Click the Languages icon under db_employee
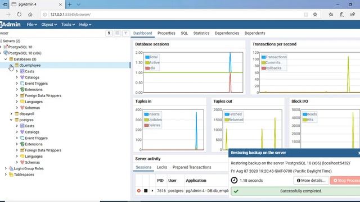Image resolution: width=360 pixels, height=202 pixels. (22, 102)
